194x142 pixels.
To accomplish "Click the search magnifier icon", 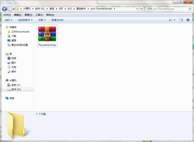I will [190, 9].
